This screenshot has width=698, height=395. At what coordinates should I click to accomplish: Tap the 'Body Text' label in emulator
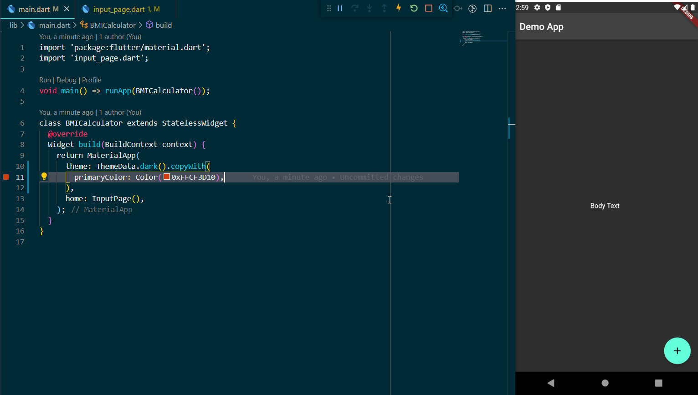[605, 206]
